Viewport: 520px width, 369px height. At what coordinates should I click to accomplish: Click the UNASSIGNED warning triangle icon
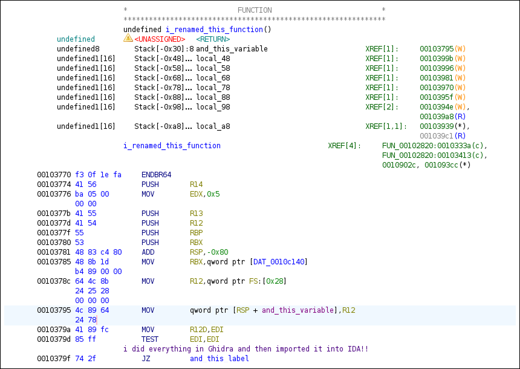click(x=128, y=38)
